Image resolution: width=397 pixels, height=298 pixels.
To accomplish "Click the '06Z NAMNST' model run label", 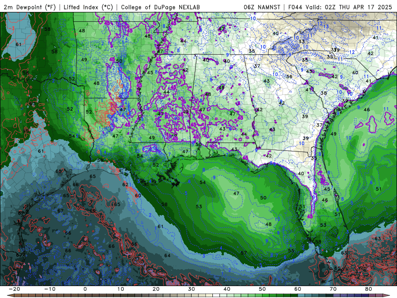I will 262,7.
